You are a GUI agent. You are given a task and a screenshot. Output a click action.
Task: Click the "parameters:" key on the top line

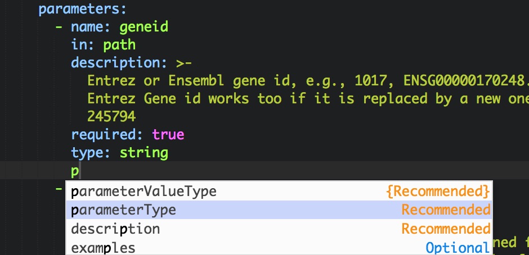(83, 10)
